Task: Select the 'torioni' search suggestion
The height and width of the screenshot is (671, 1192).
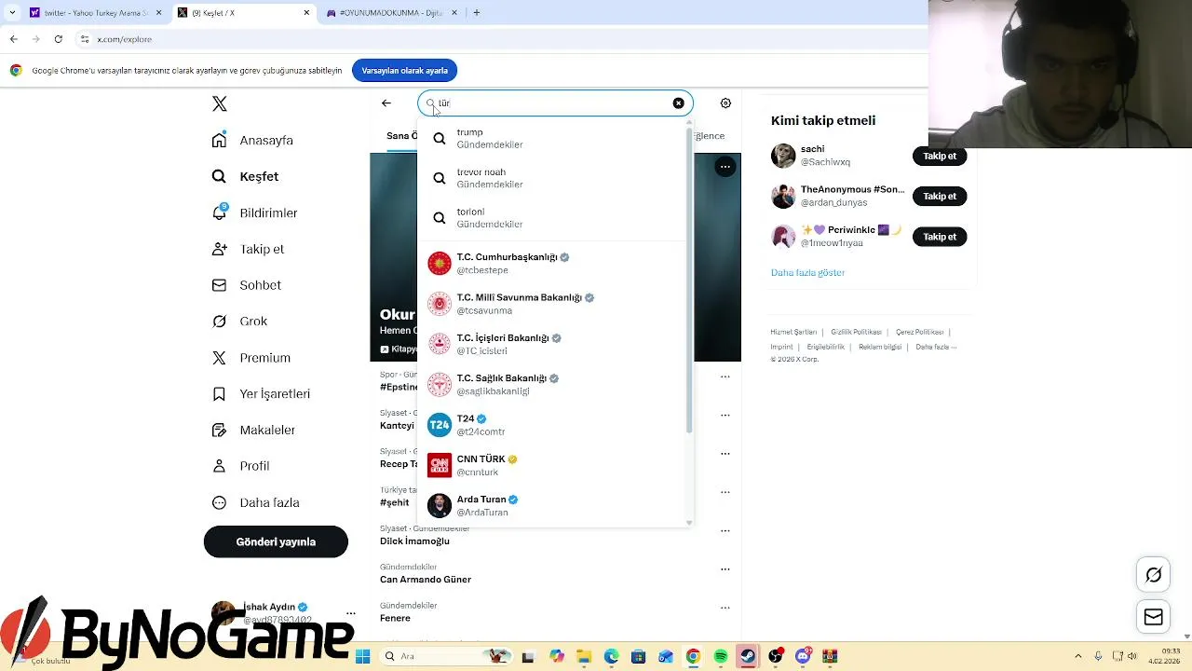Action: 551,217
